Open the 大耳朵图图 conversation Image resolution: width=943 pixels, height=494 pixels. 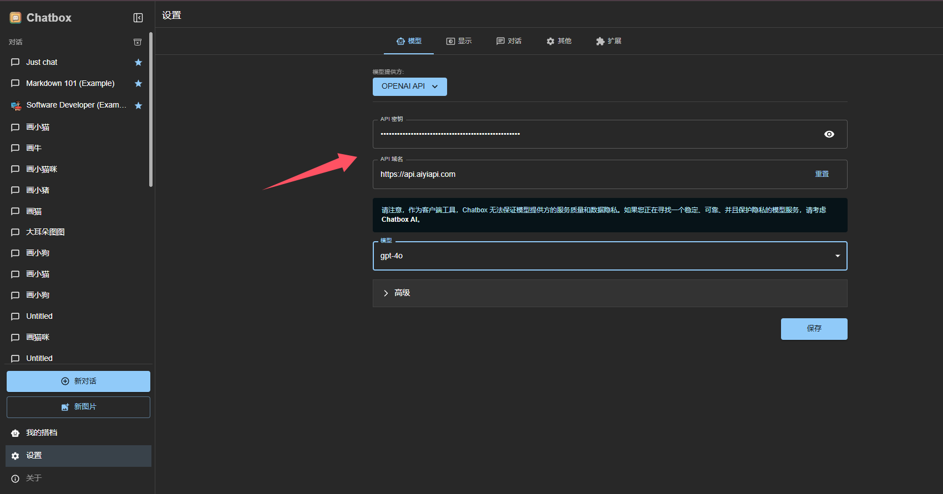pyautogui.click(x=77, y=232)
